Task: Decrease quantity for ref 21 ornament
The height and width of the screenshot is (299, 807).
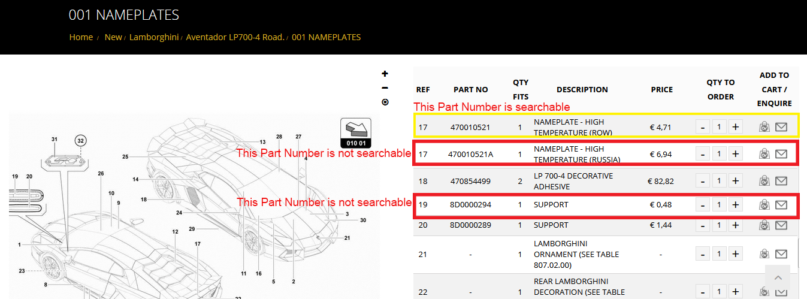Action: click(x=703, y=254)
